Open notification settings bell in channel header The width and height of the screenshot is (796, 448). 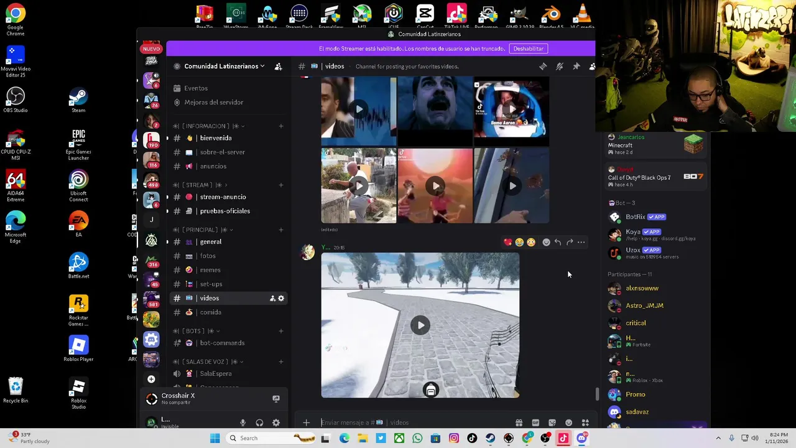point(560,67)
